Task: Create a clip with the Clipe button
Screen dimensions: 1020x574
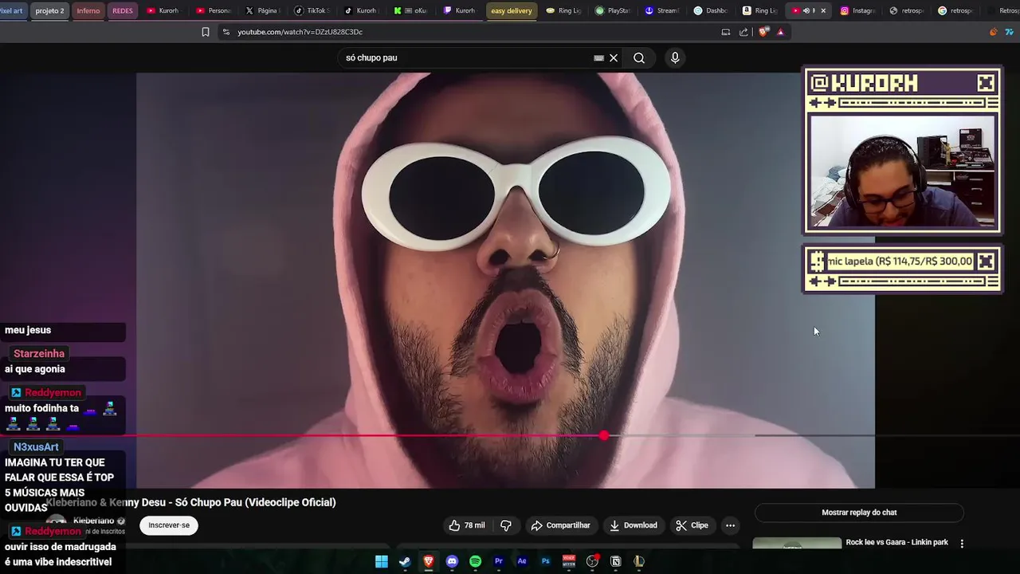Action: pos(692,525)
